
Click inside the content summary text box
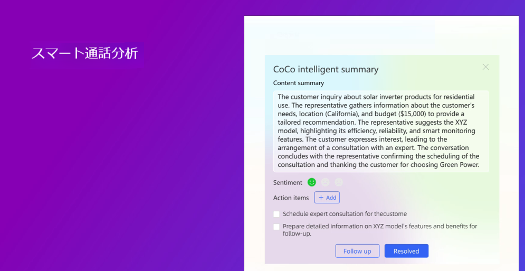pyautogui.click(x=380, y=131)
